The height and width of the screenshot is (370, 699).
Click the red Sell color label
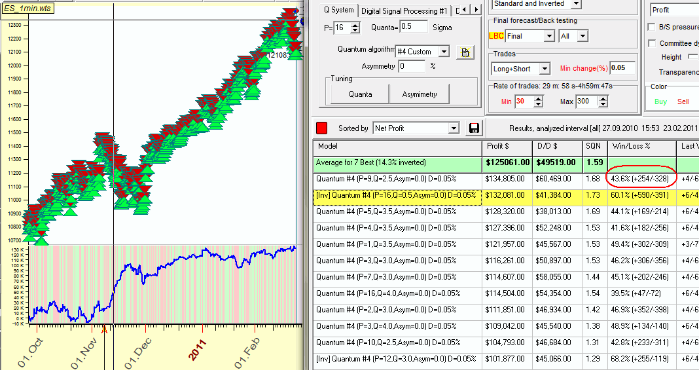[x=683, y=102]
